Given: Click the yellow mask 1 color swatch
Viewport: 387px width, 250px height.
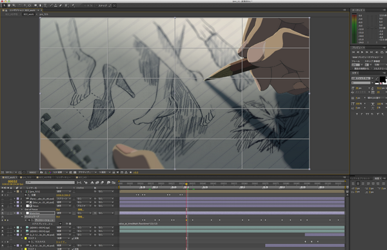Looking at the screenshot, I should pyautogui.click(x=25, y=238).
